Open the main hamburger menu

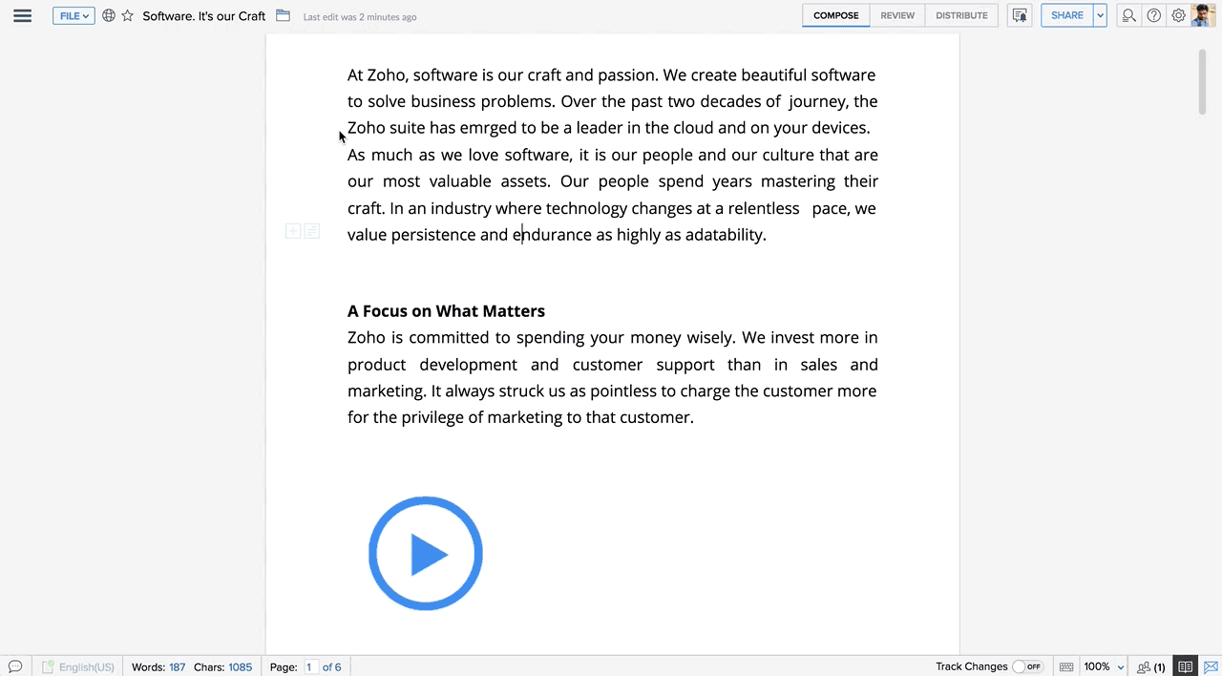[x=22, y=15]
